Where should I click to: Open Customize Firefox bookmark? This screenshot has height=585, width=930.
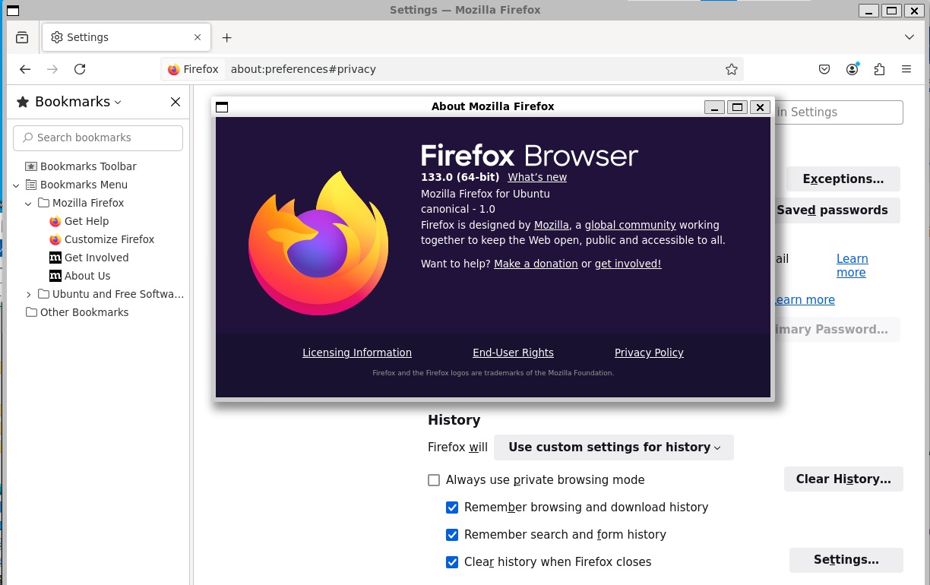point(109,239)
